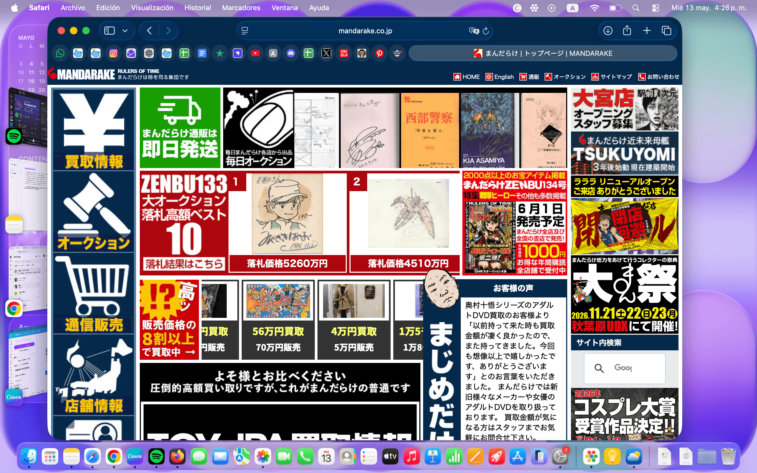Screen dimensions: 757x473
Task: Open the Discord favorite shortcut
Action: [x=291, y=53]
